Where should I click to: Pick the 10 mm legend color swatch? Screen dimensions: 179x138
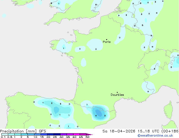point(37,134)
